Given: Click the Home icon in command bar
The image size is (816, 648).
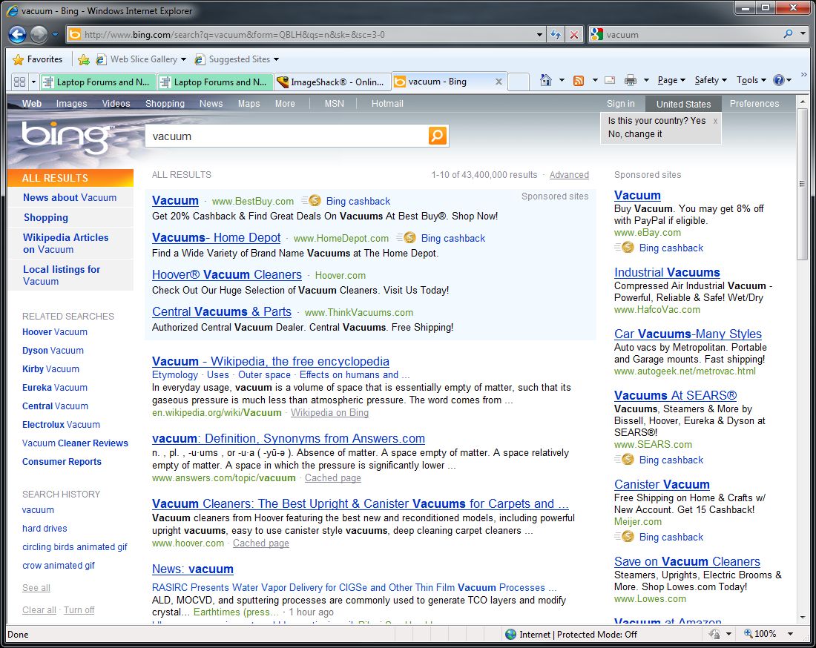Looking at the screenshot, I should [546, 80].
